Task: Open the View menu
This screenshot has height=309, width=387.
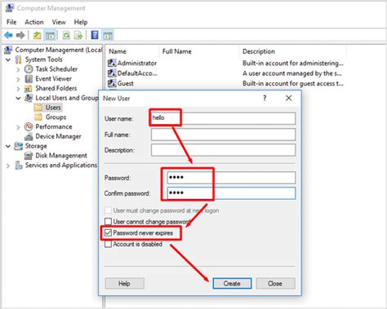Action: (x=59, y=22)
